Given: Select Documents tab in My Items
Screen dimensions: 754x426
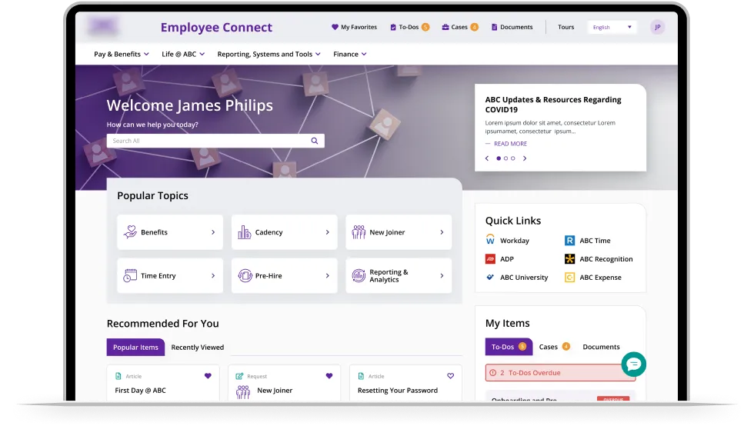Looking at the screenshot, I should click(601, 347).
